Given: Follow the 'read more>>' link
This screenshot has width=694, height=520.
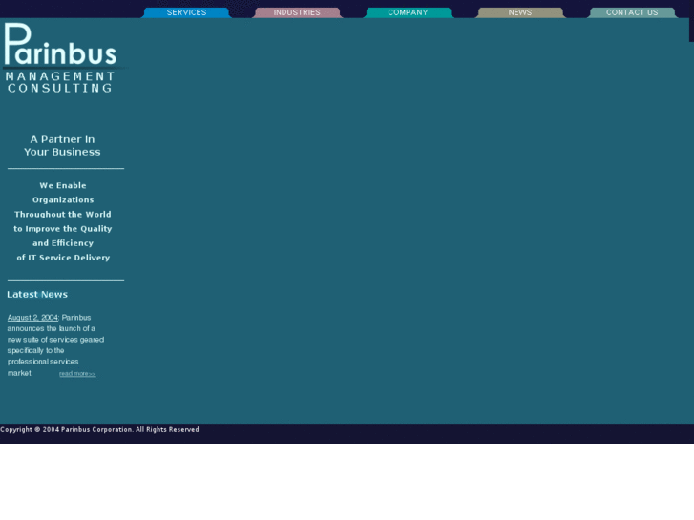Looking at the screenshot, I should tap(77, 374).
